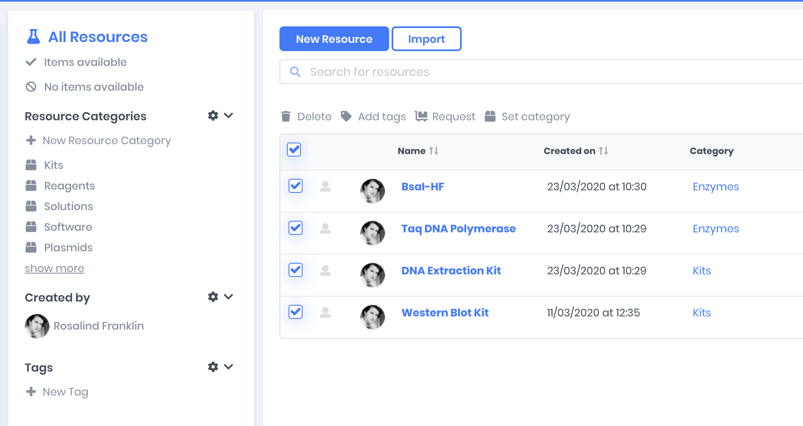Click the All Resources heading
Screen dimensions: 803x426
tap(98, 37)
